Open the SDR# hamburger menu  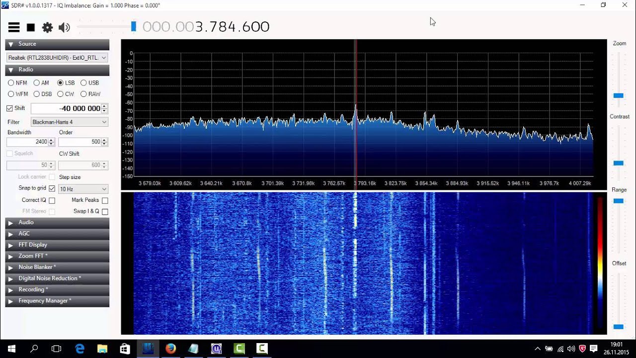(14, 27)
